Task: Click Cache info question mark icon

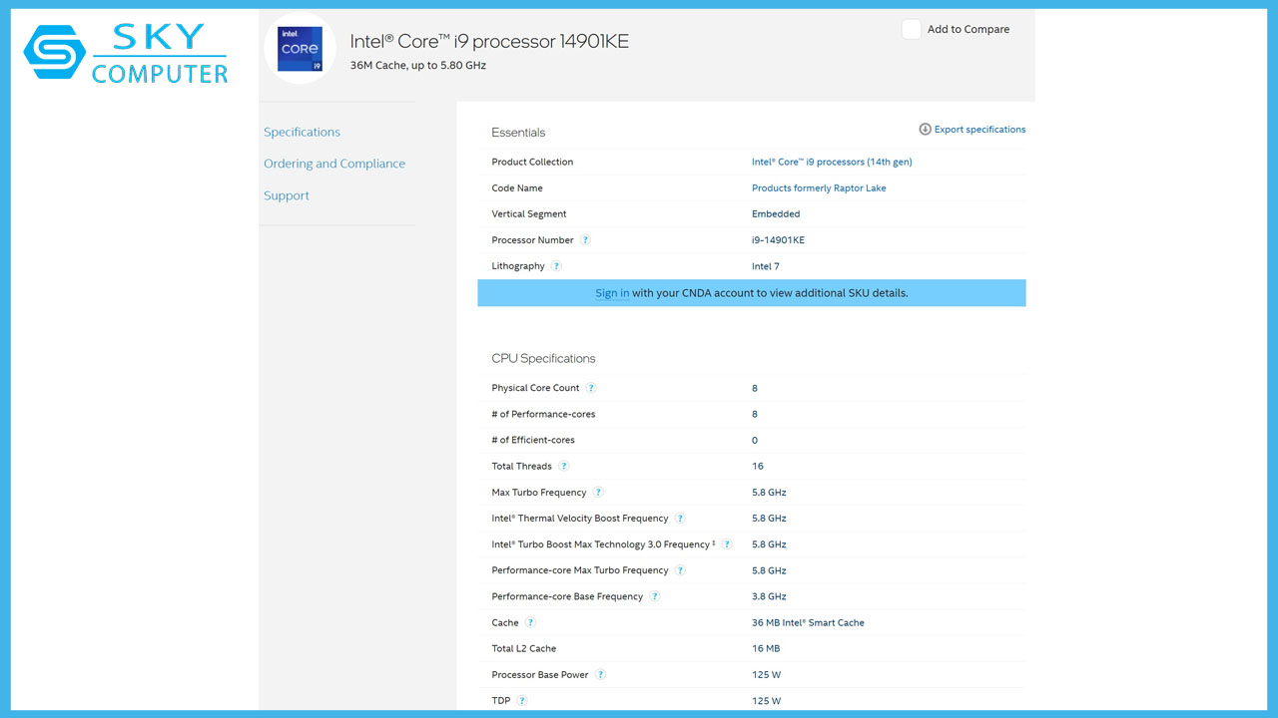Action: (x=530, y=623)
